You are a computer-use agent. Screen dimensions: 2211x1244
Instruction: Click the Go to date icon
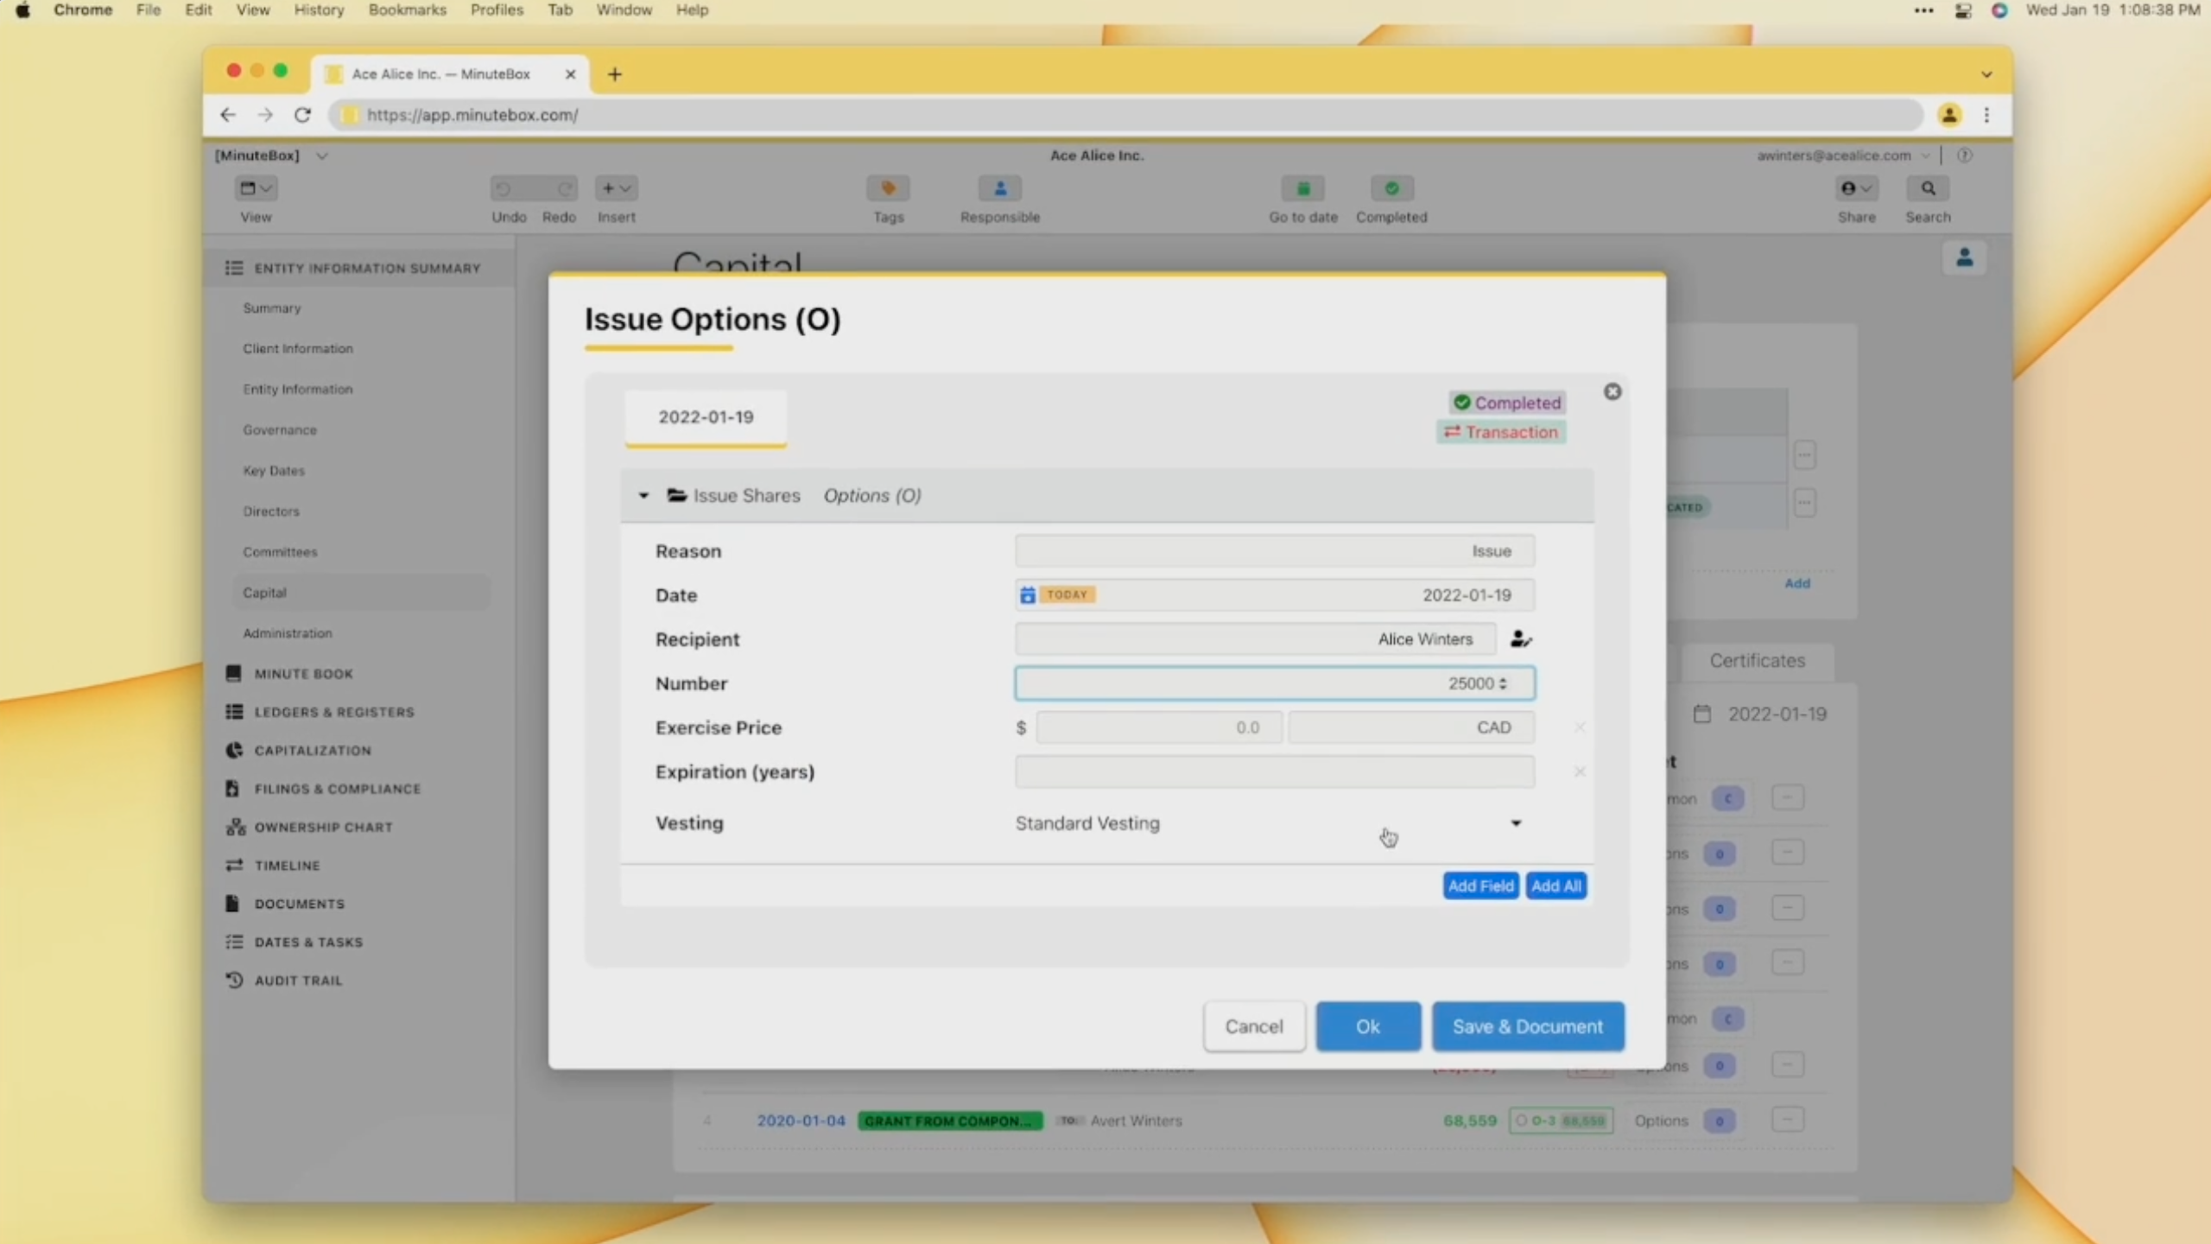[1302, 188]
